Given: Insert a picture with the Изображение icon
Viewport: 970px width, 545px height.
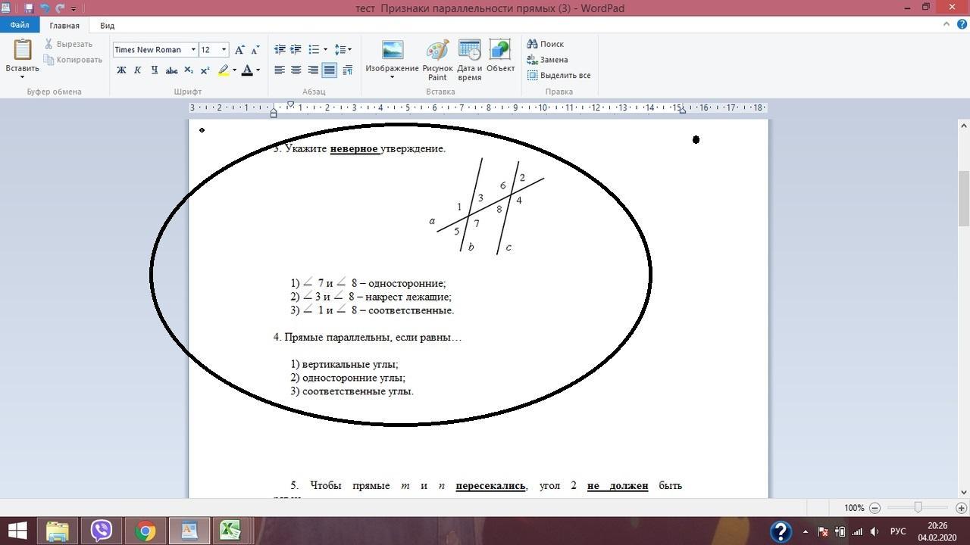Looking at the screenshot, I should coord(392,50).
